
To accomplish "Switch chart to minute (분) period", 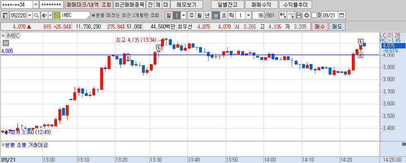I will click(216, 15).
